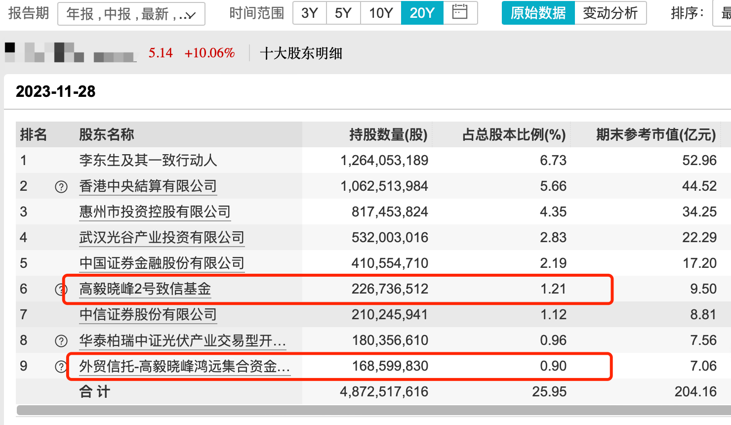The width and height of the screenshot is (731, 425).
Task: Click the 持股数量(股) column header
Action: 389,134
